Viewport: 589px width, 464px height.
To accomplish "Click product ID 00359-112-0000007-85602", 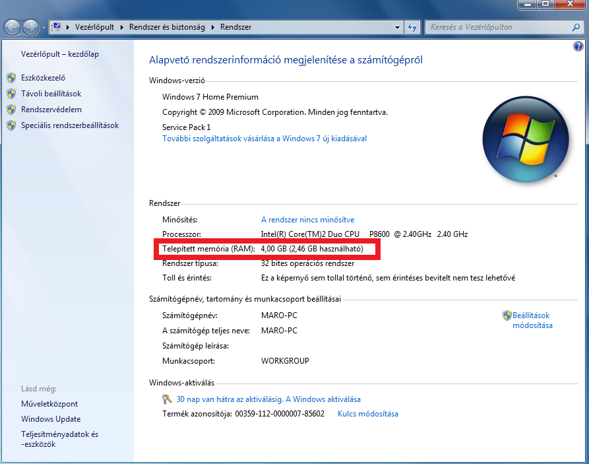I will [280, 414].
